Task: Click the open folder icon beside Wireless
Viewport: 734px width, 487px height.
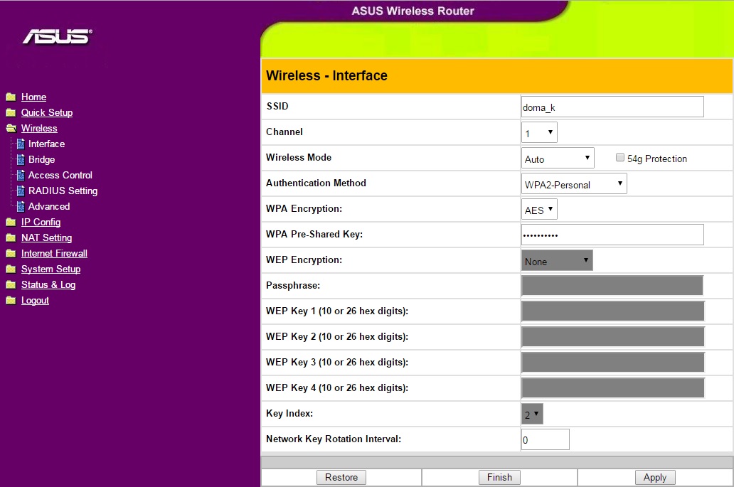Action: [11, 129]
